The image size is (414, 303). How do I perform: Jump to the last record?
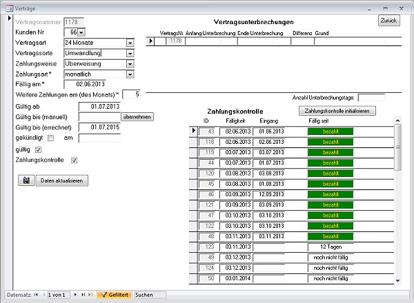tap(83, 295)
